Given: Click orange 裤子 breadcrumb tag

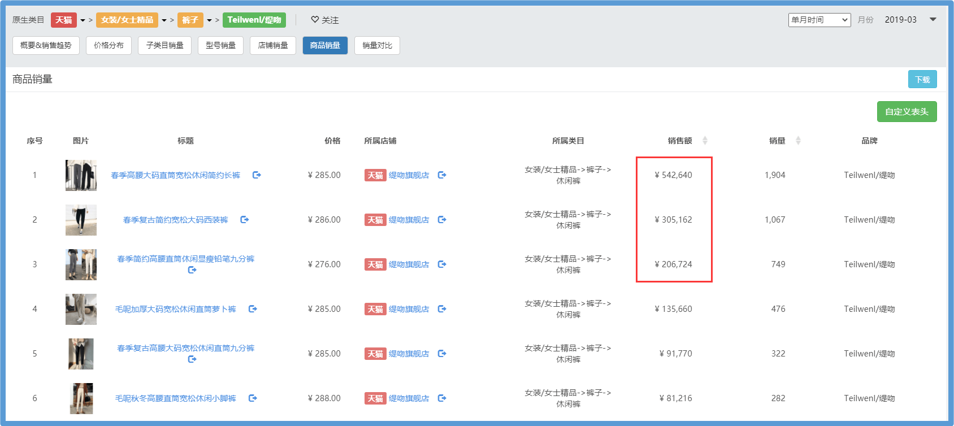Looking at the screenshot, I should [190, 20].
